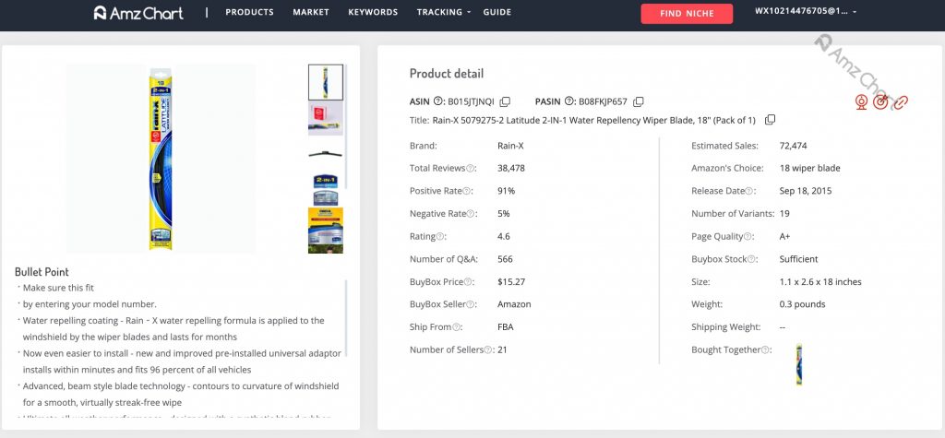Click the brand name Rain-X
The height and width of the screenshot is (438, 945).
(510, 146)
